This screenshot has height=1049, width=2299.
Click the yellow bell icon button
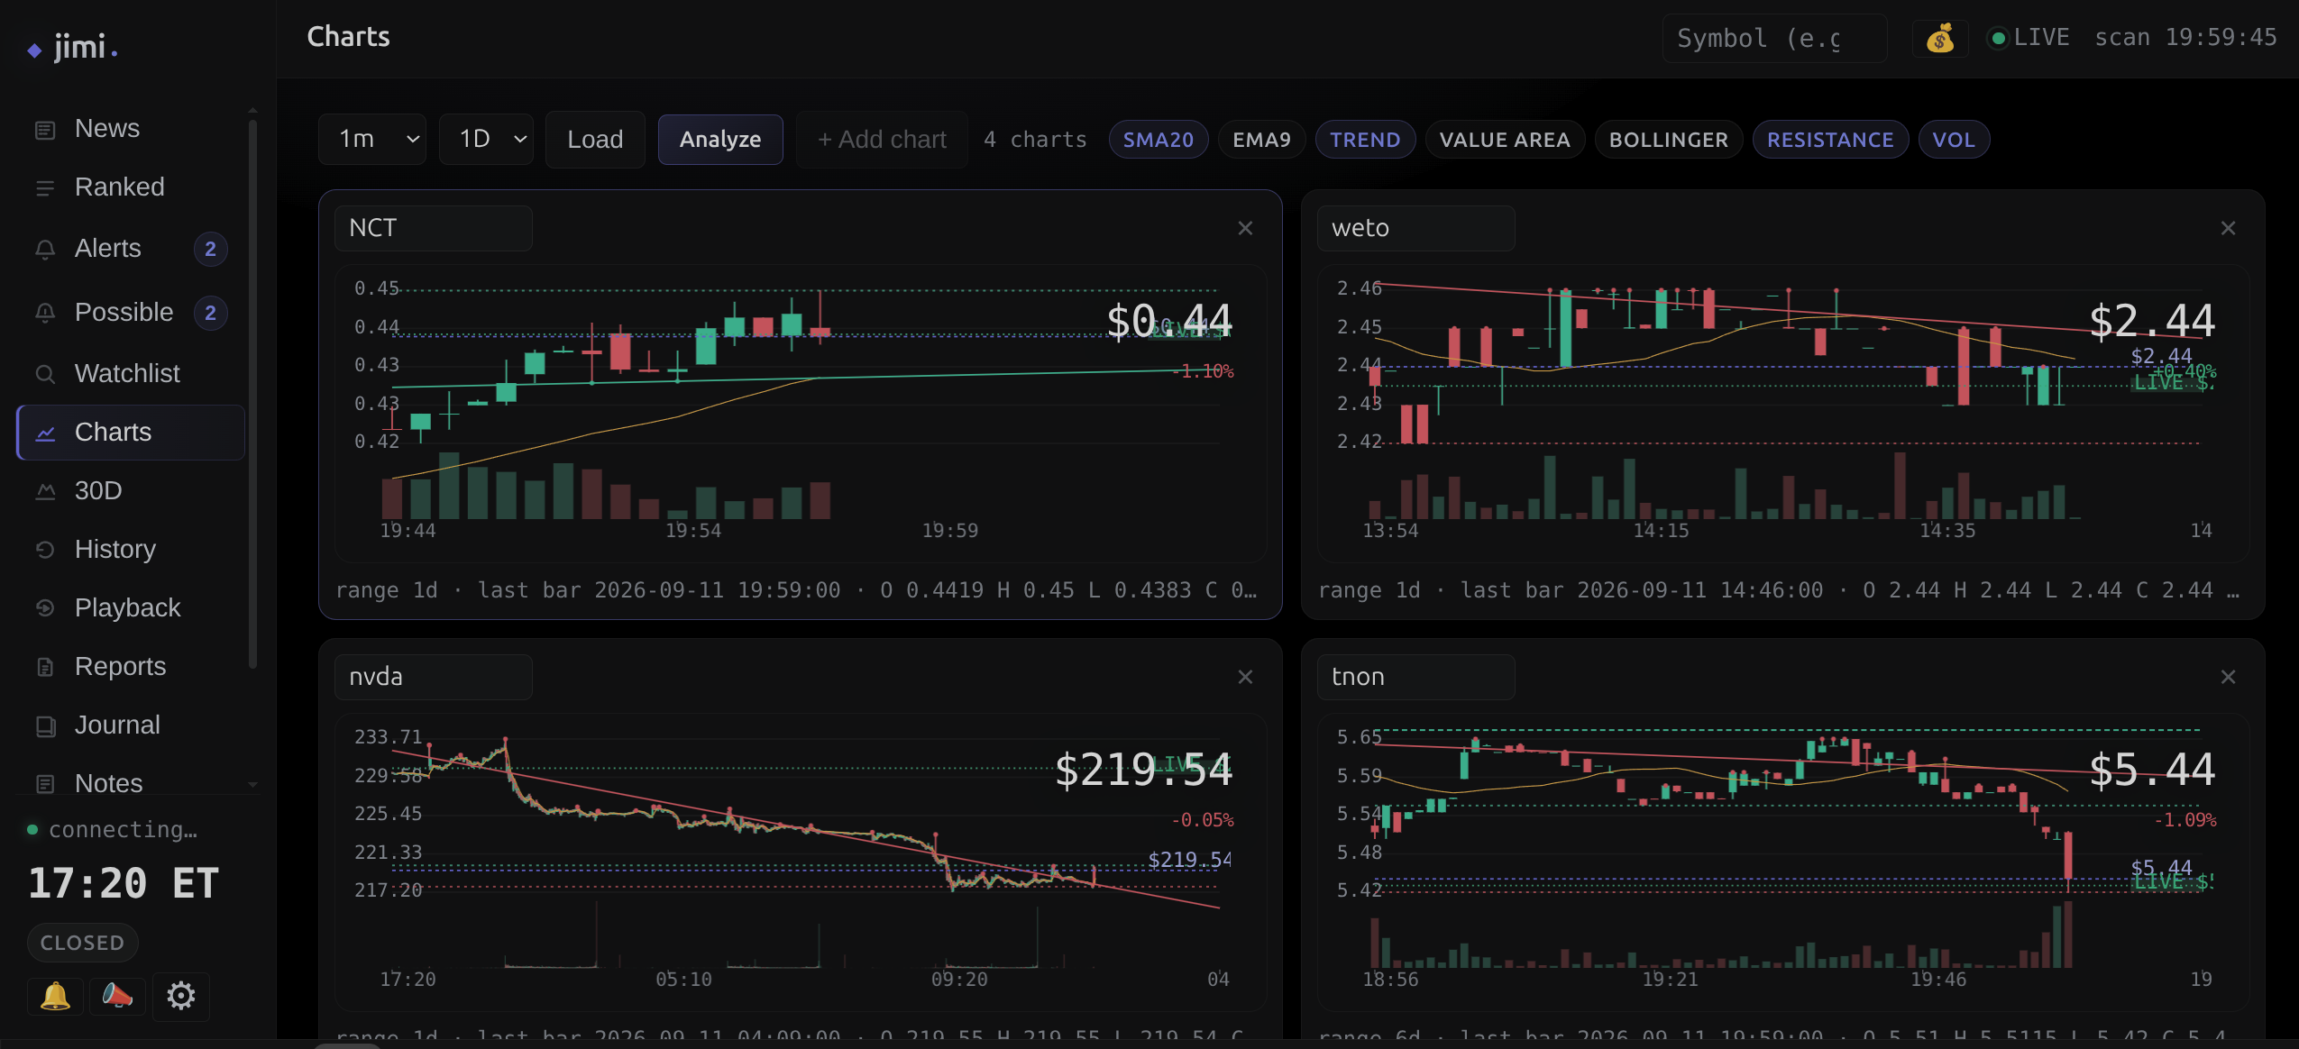pos(55,996)
